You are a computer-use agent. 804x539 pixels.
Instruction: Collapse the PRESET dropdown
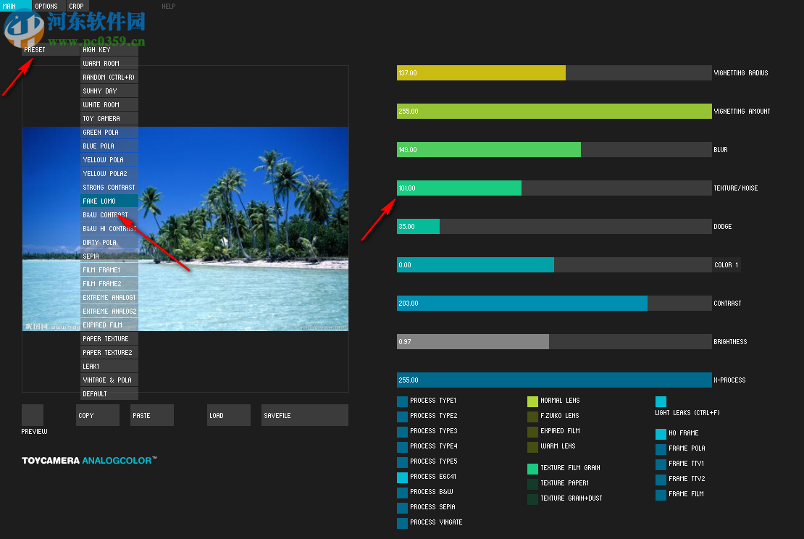(x=50, y=50)
